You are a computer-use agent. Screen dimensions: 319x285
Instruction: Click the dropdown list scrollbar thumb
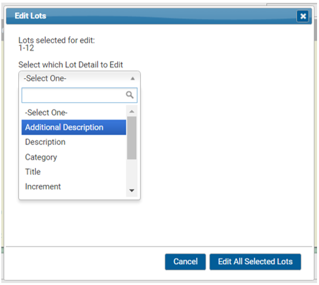132,138
